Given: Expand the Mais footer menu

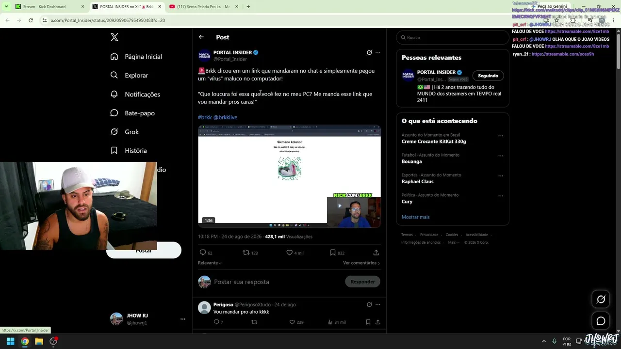Looking at the screenshot, I should point(453,242).
